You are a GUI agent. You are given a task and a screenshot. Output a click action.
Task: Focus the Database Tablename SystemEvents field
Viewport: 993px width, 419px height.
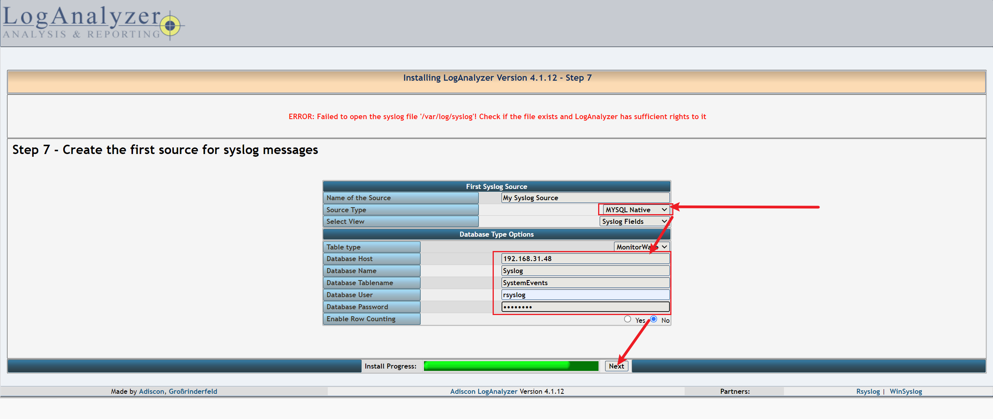(x=585, y=283)
